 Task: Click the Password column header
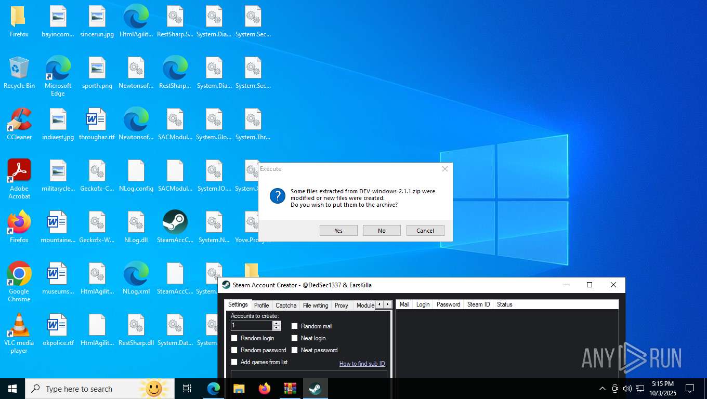coord(448,304)
